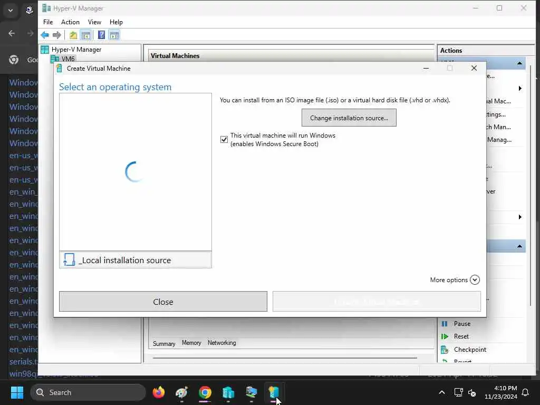The width and height of the screenshot is (540, 405).
Task: Open the View menu
Action: (94, 22)
